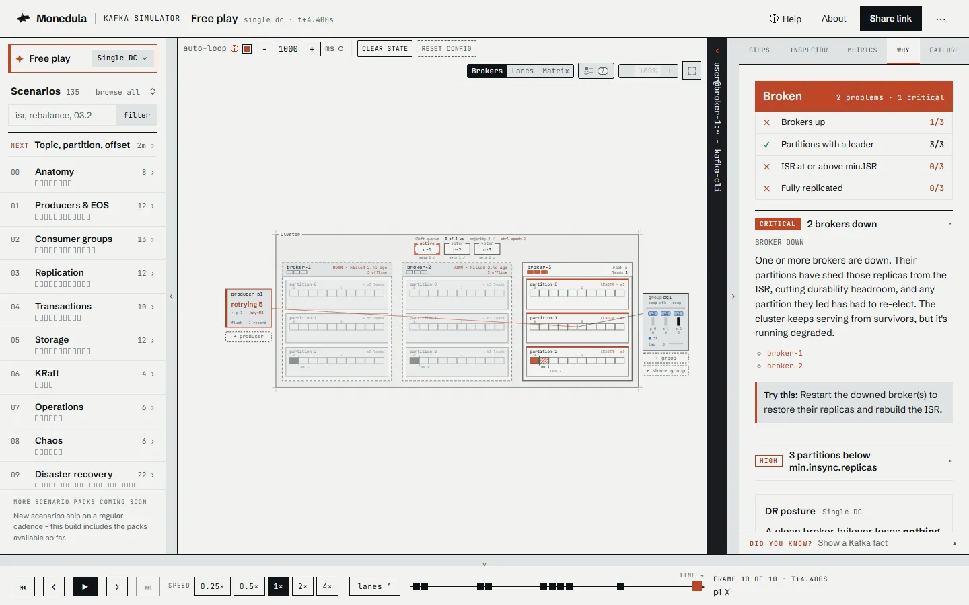Click the green check beside Partitions with a leader
The width and height of the screenshot is (969, 605).
766,145
